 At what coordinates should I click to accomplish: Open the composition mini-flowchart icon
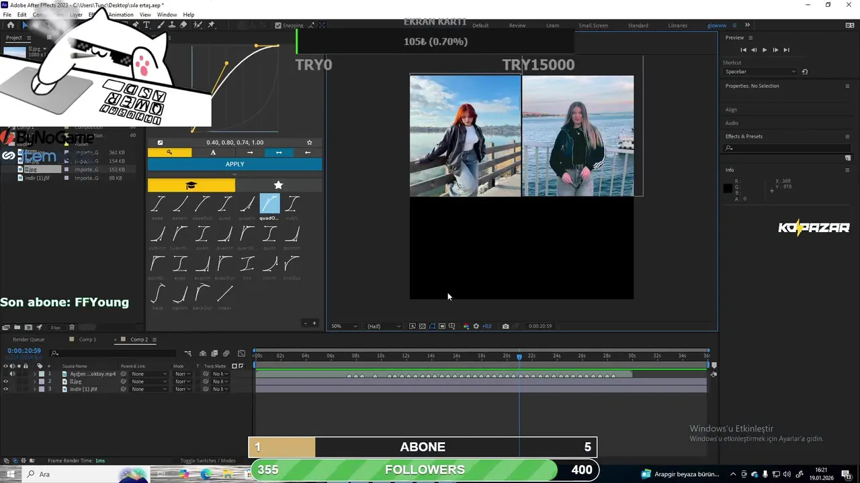pyautogui.click(x=187, y=354)
